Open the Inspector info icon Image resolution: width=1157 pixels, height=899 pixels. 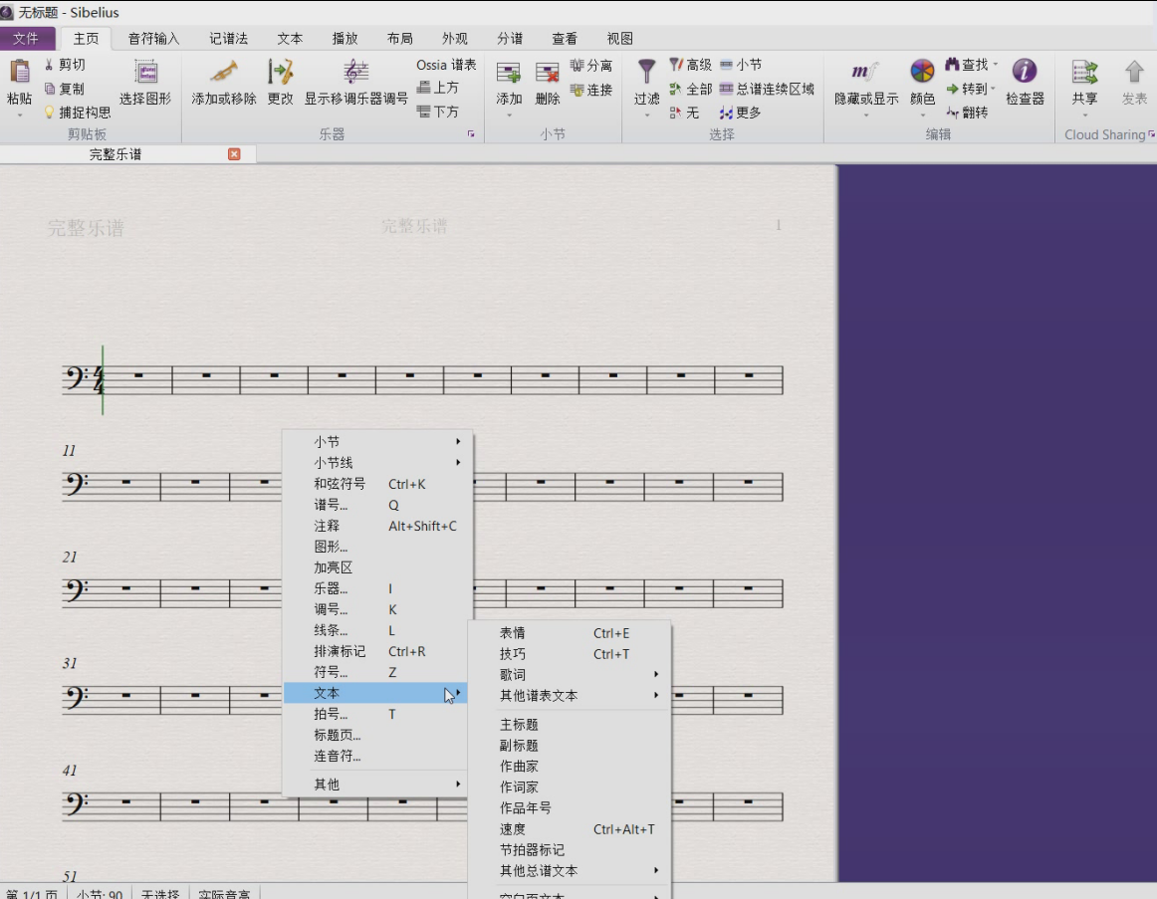tap(1025, 71)
